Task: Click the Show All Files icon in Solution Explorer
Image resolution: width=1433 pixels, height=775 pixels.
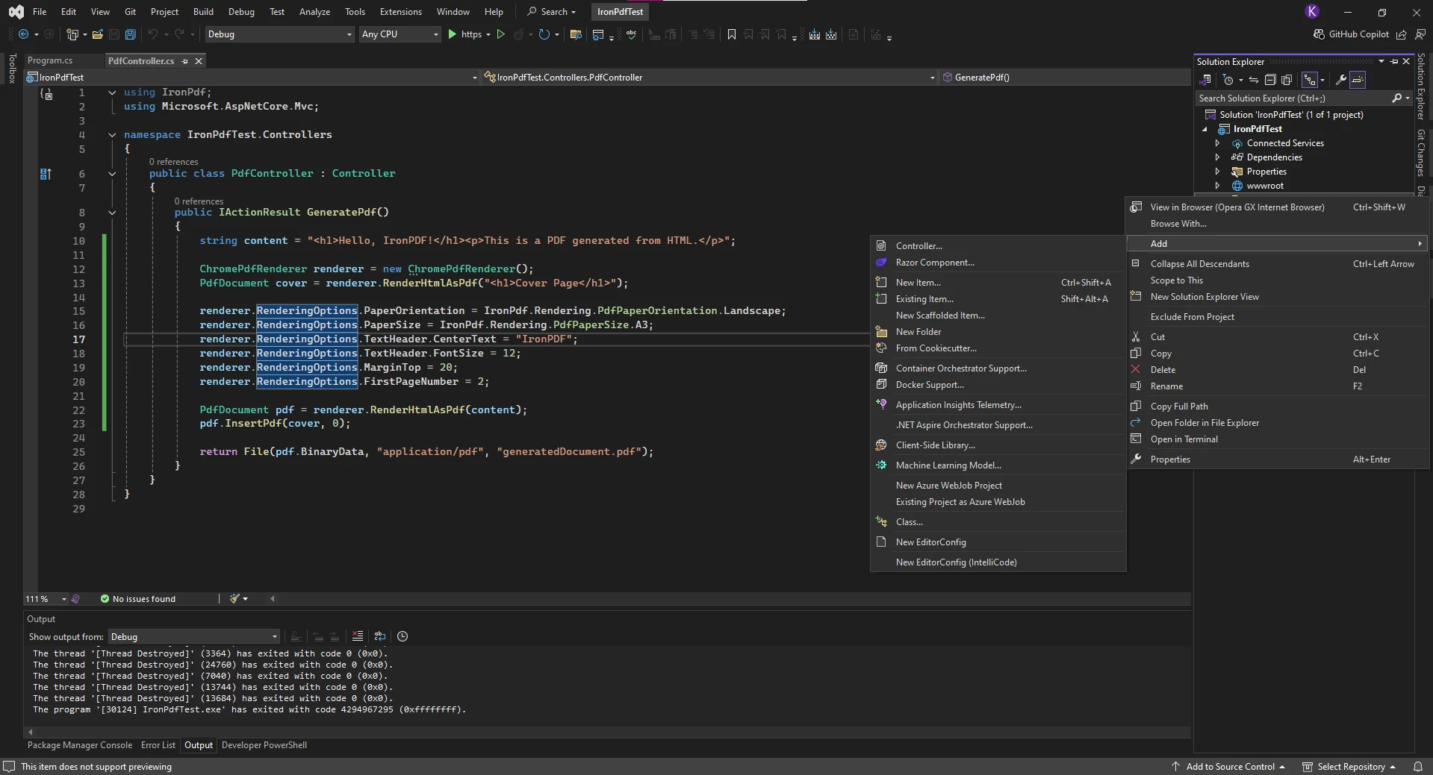Action: [x=1287, y=80]
